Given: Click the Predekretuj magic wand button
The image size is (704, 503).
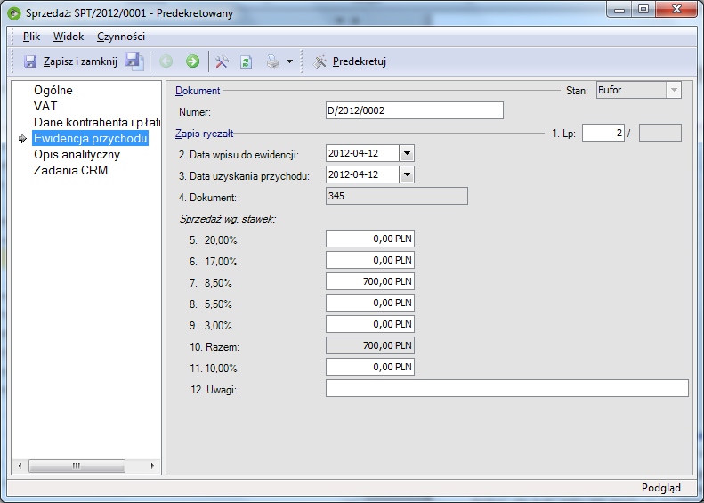Looking at the screenshot, I should coord(349,61).
